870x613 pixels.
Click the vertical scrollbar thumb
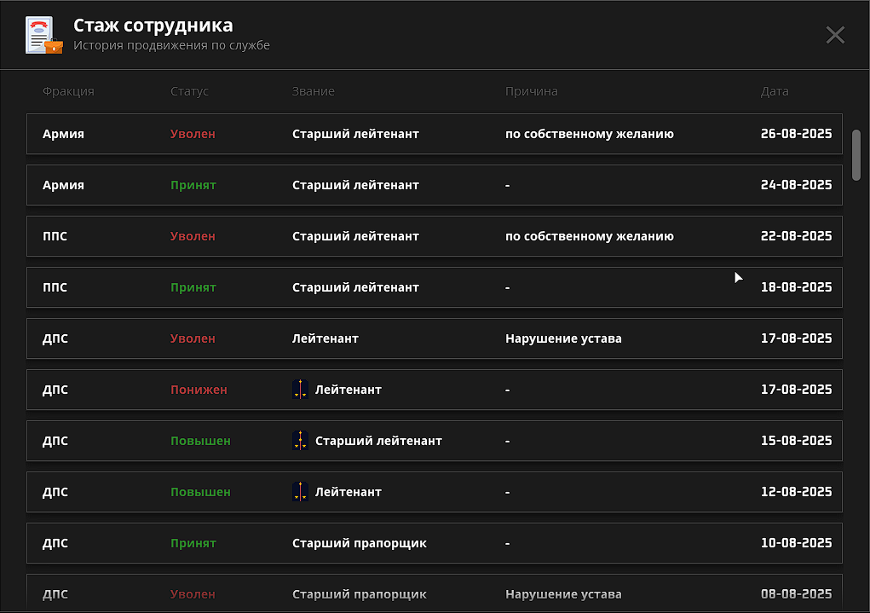(856, 155)
